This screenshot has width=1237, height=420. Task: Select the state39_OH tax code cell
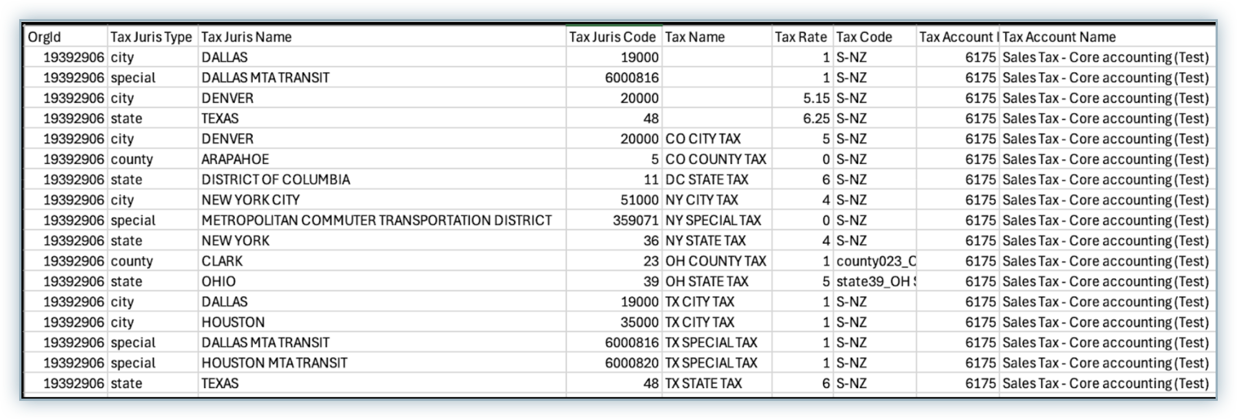point(874,282)
